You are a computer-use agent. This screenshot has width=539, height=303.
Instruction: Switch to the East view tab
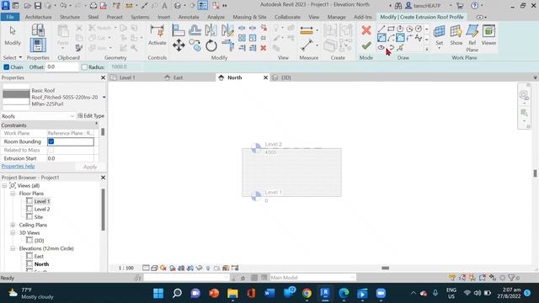178,77
